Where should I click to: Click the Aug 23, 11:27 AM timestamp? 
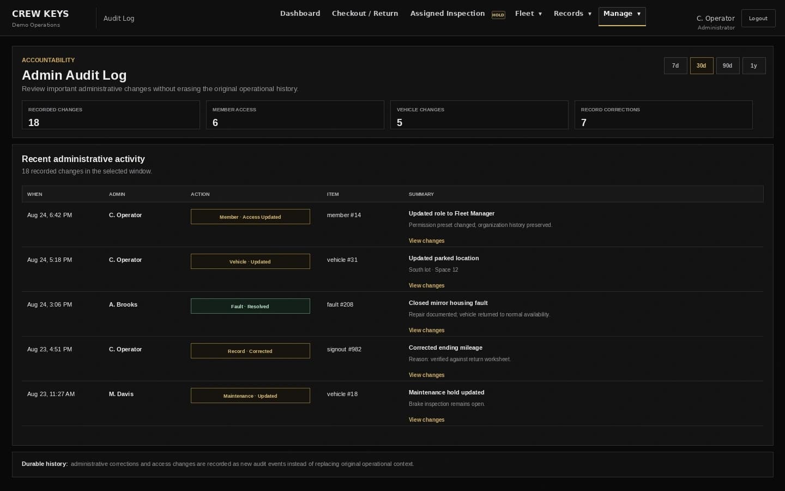(51, 394)
